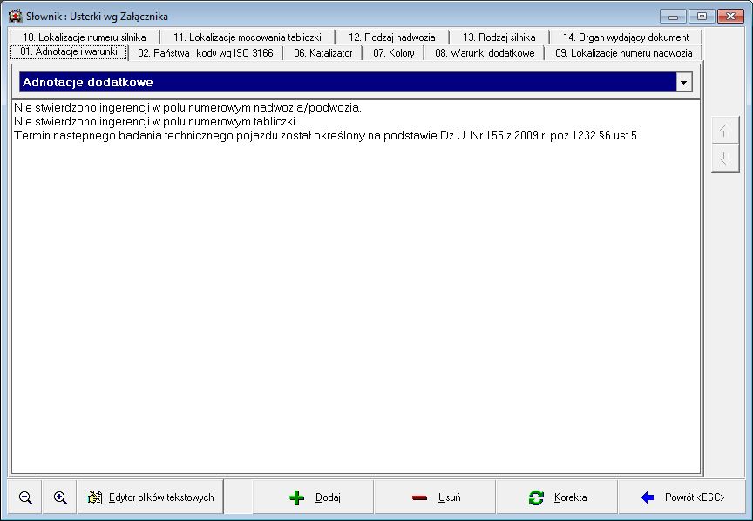Switch to the 06. Katalizator tab
The height and width of the screenshot is (521, 753).
point(322,53)
